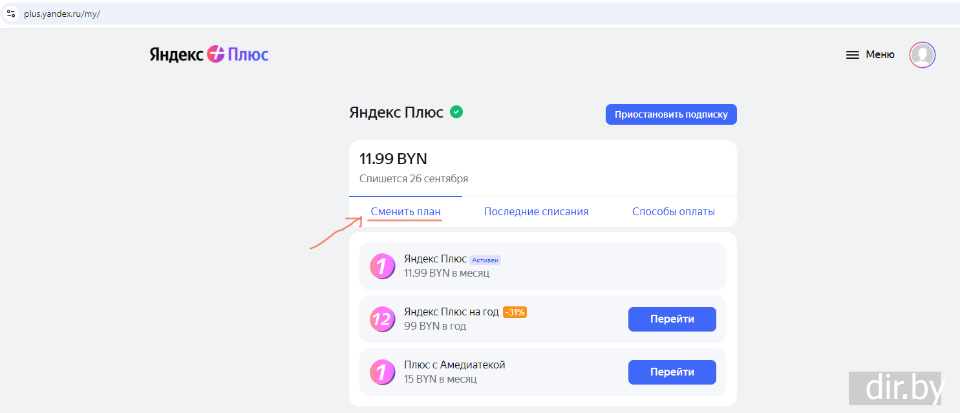Viewport: 960px width, 413px height.
Task: Click the 11.99 BYN price heading
Action: [x=393, y=159]
